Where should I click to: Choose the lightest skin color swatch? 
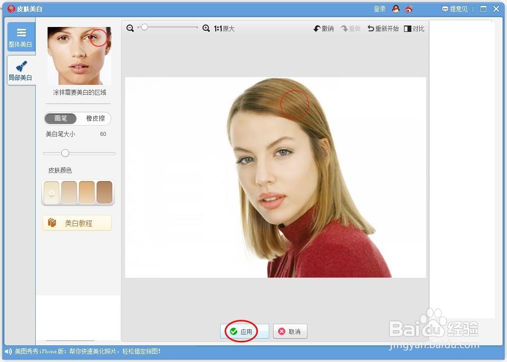pyautogui.click(x=51, y=192)
